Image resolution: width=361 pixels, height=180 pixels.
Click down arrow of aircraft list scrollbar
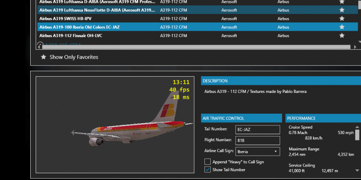click(x=360, y=42)
